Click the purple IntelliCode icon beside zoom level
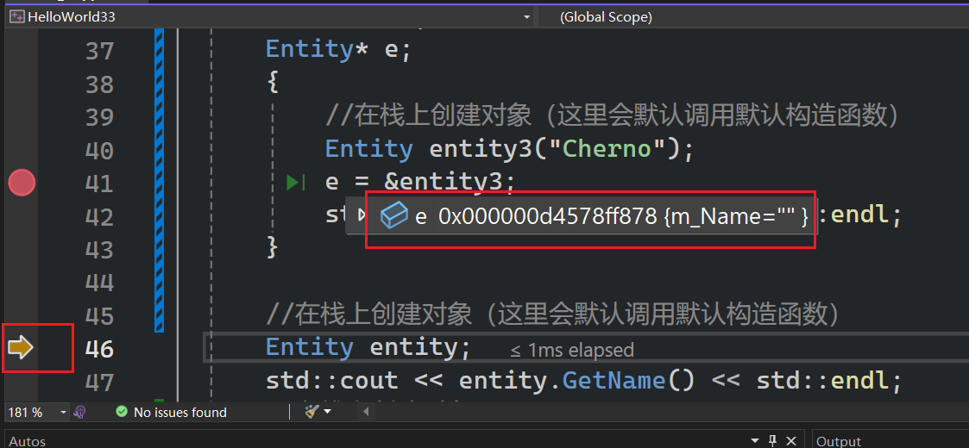 tap(79, 413)
